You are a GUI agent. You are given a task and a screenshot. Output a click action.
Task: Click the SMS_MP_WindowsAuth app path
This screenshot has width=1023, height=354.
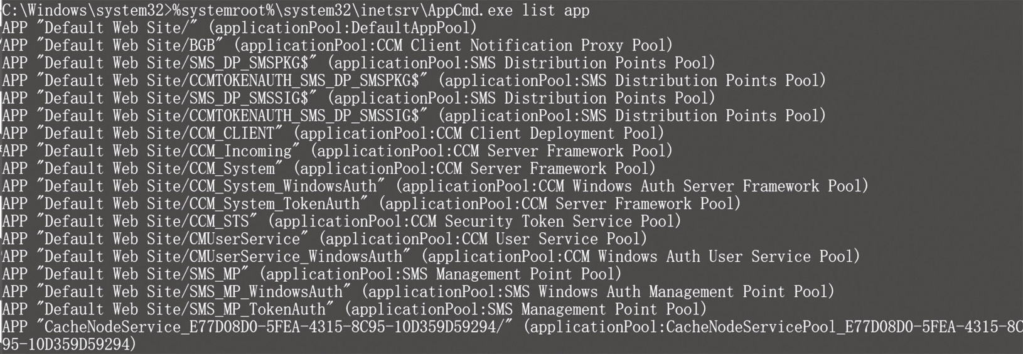[265, 291]
